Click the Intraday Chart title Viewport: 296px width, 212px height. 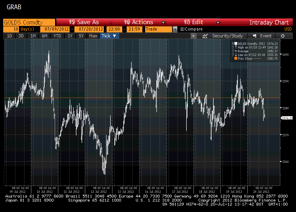[x=269, y=23]
